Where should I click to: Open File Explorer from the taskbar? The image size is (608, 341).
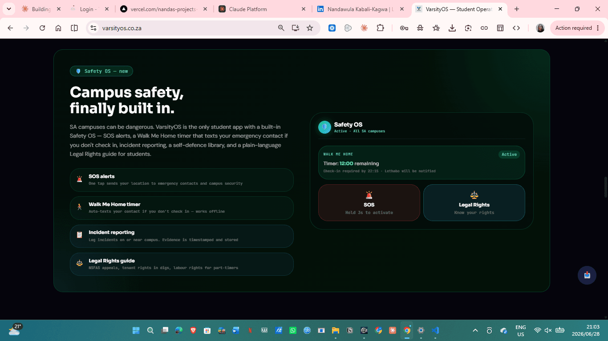coord(336,330)
